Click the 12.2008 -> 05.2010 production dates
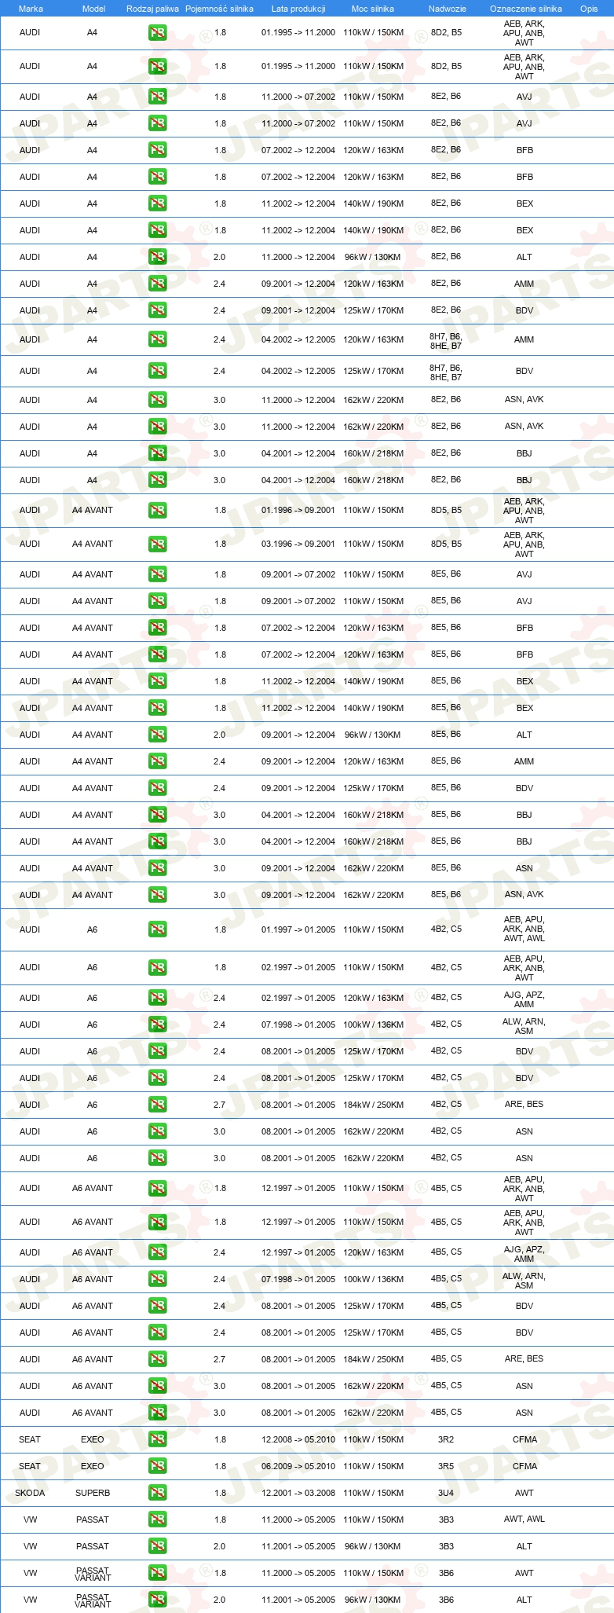This screenshot has width=614, height=1613. click(x=298, y=1439)
